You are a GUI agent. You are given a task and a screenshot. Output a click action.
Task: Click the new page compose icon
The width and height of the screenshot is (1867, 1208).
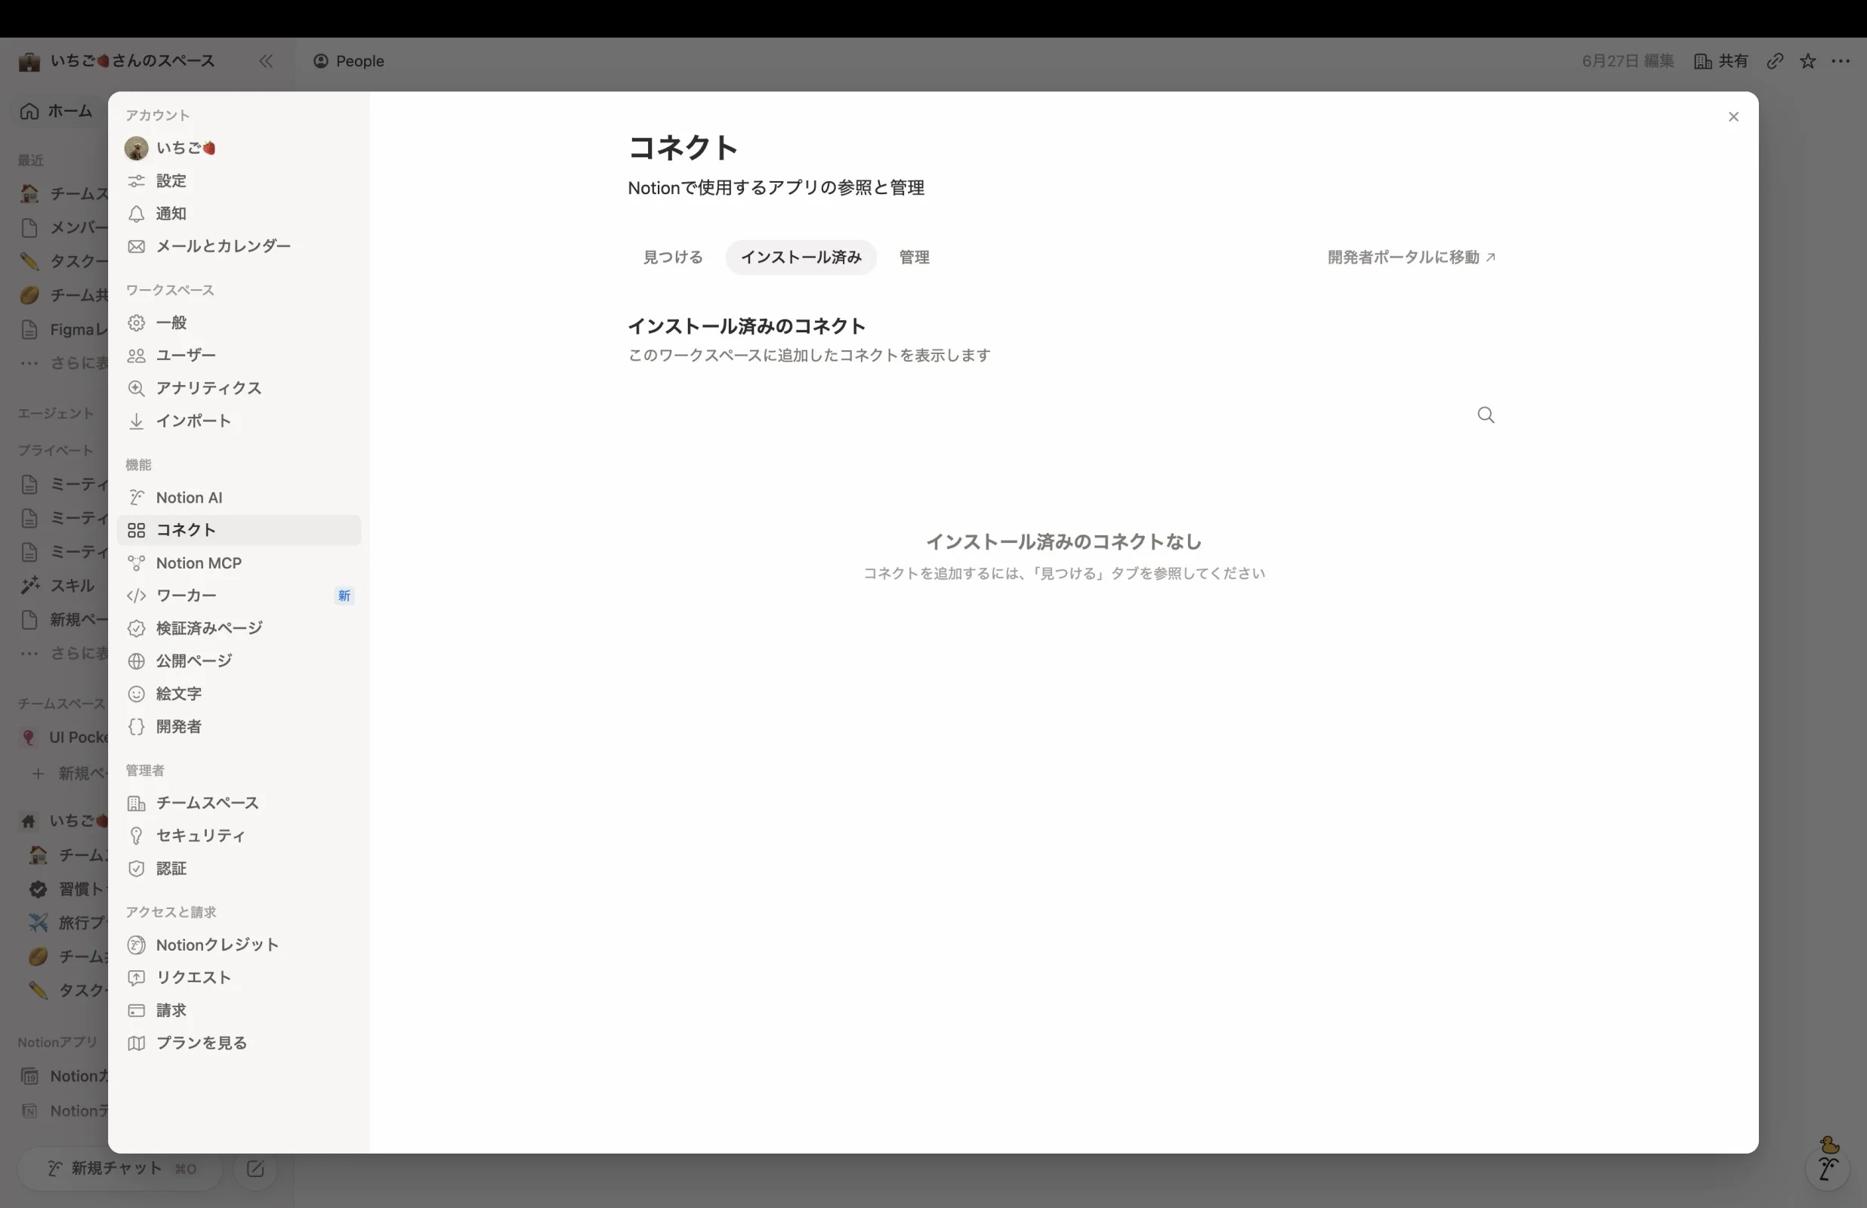coord(255,1169)
